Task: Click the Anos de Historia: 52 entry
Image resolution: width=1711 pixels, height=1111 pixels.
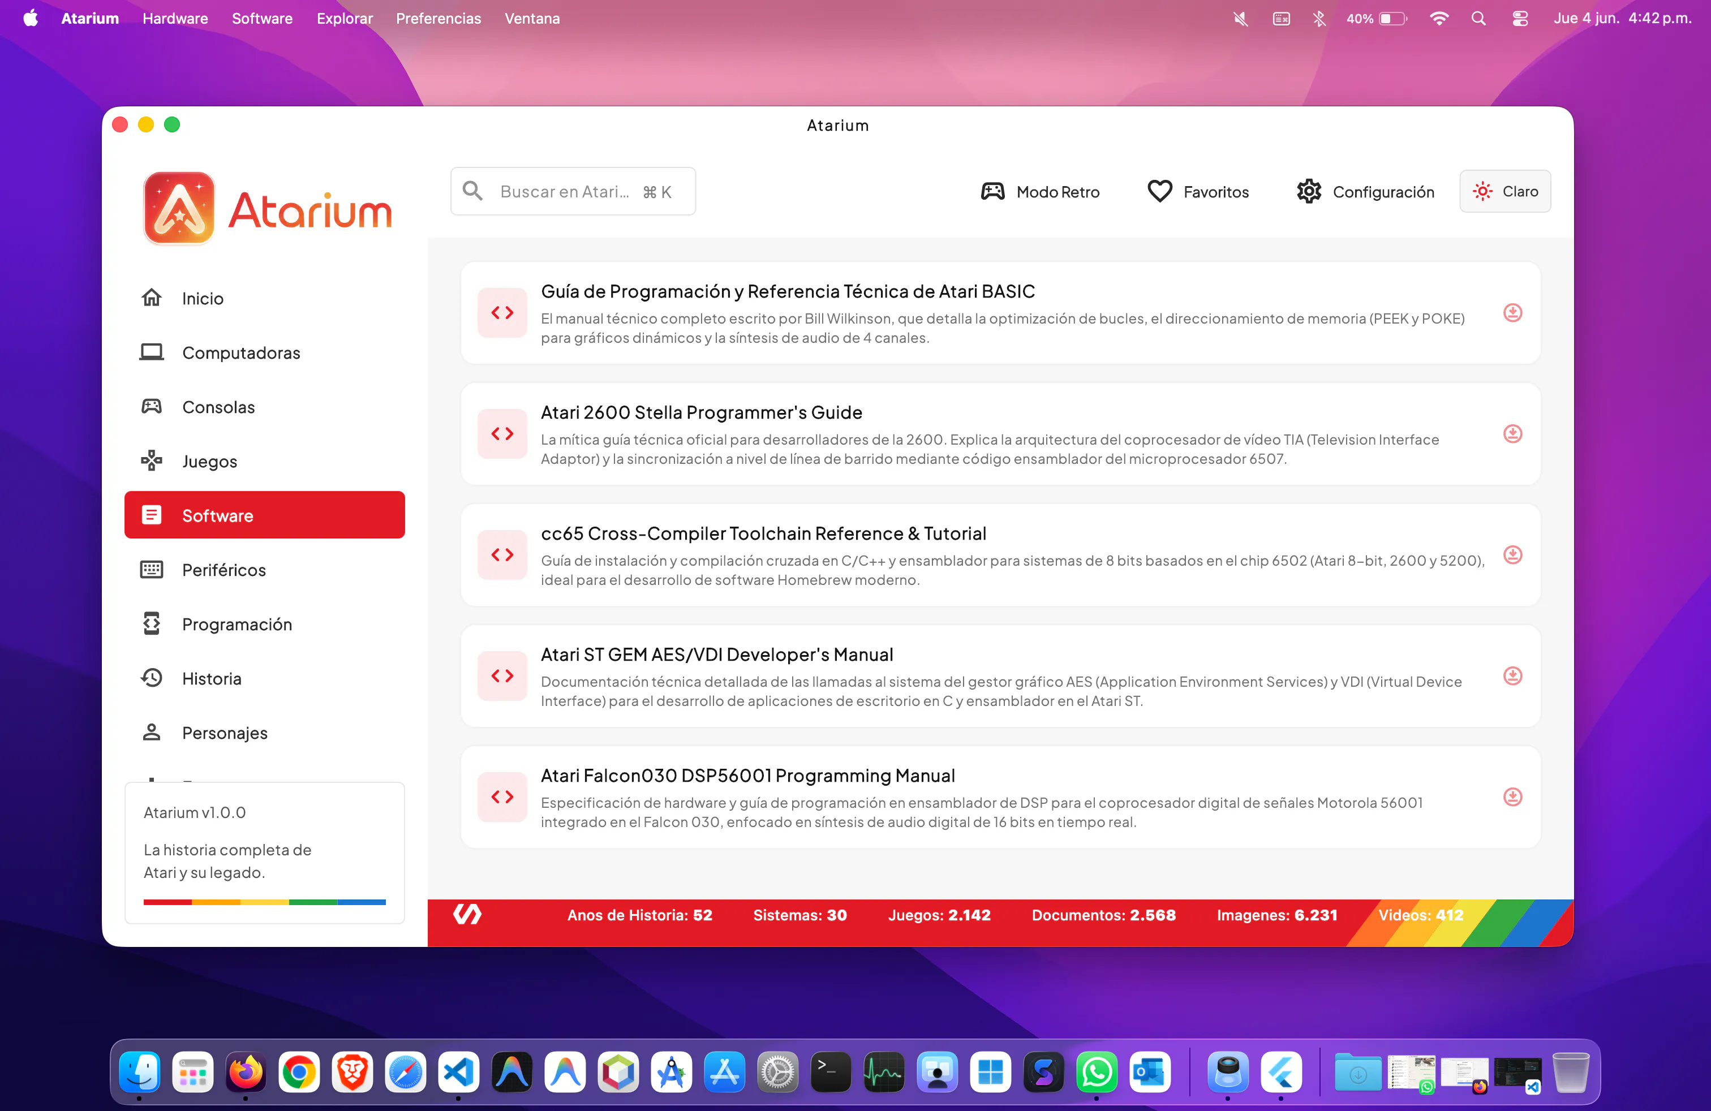Action: point(640,915)
